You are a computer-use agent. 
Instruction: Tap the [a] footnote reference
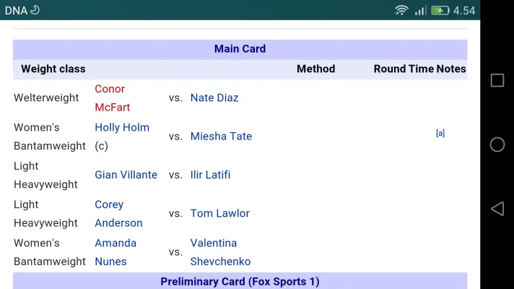(440, 133)
